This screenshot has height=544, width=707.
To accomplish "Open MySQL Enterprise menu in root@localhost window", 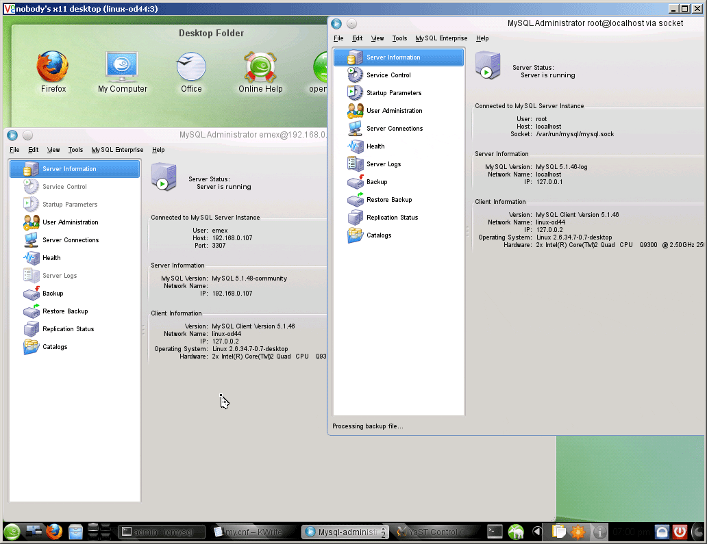I will click(x=441, y=38).
